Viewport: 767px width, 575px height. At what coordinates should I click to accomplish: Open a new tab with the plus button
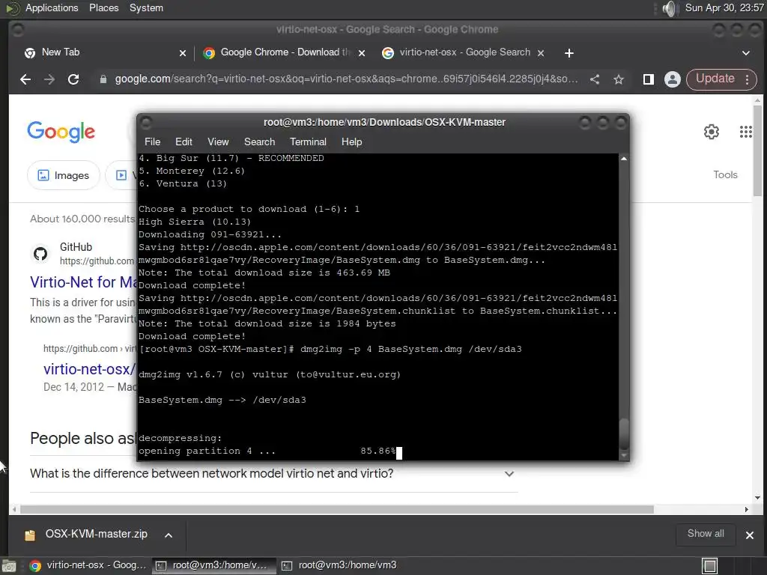click(569, 53)
